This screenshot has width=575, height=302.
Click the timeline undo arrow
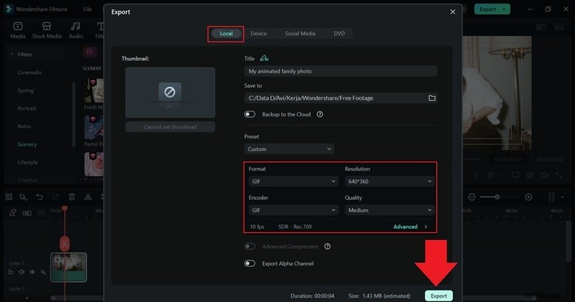pyautogui.click(x=40, y=197)
